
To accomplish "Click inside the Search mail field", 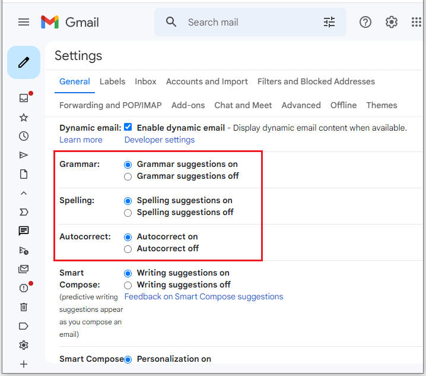I will pyautogui.click(x=250, y=22).
